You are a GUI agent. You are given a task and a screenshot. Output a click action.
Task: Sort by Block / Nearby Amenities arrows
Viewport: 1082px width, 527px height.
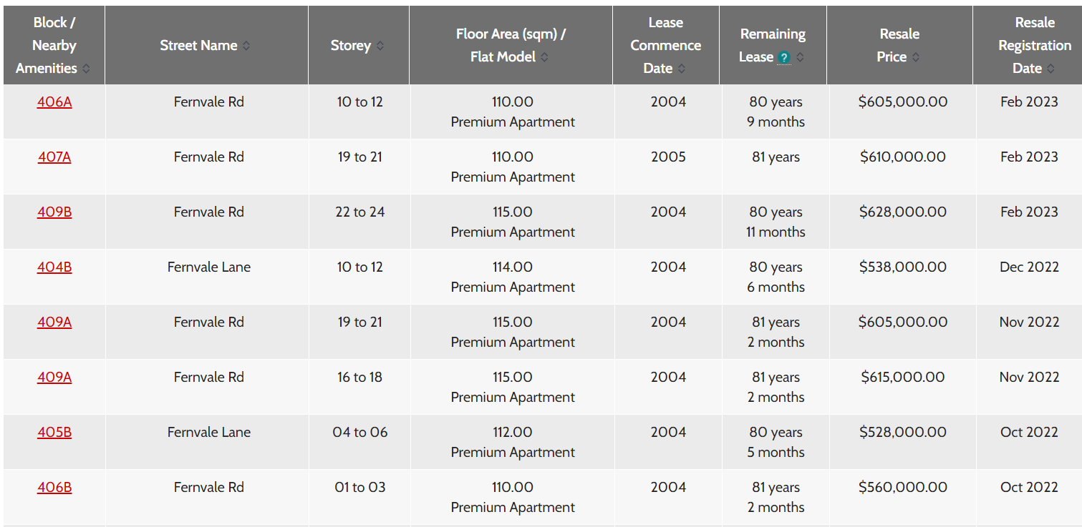pos(87,69)
